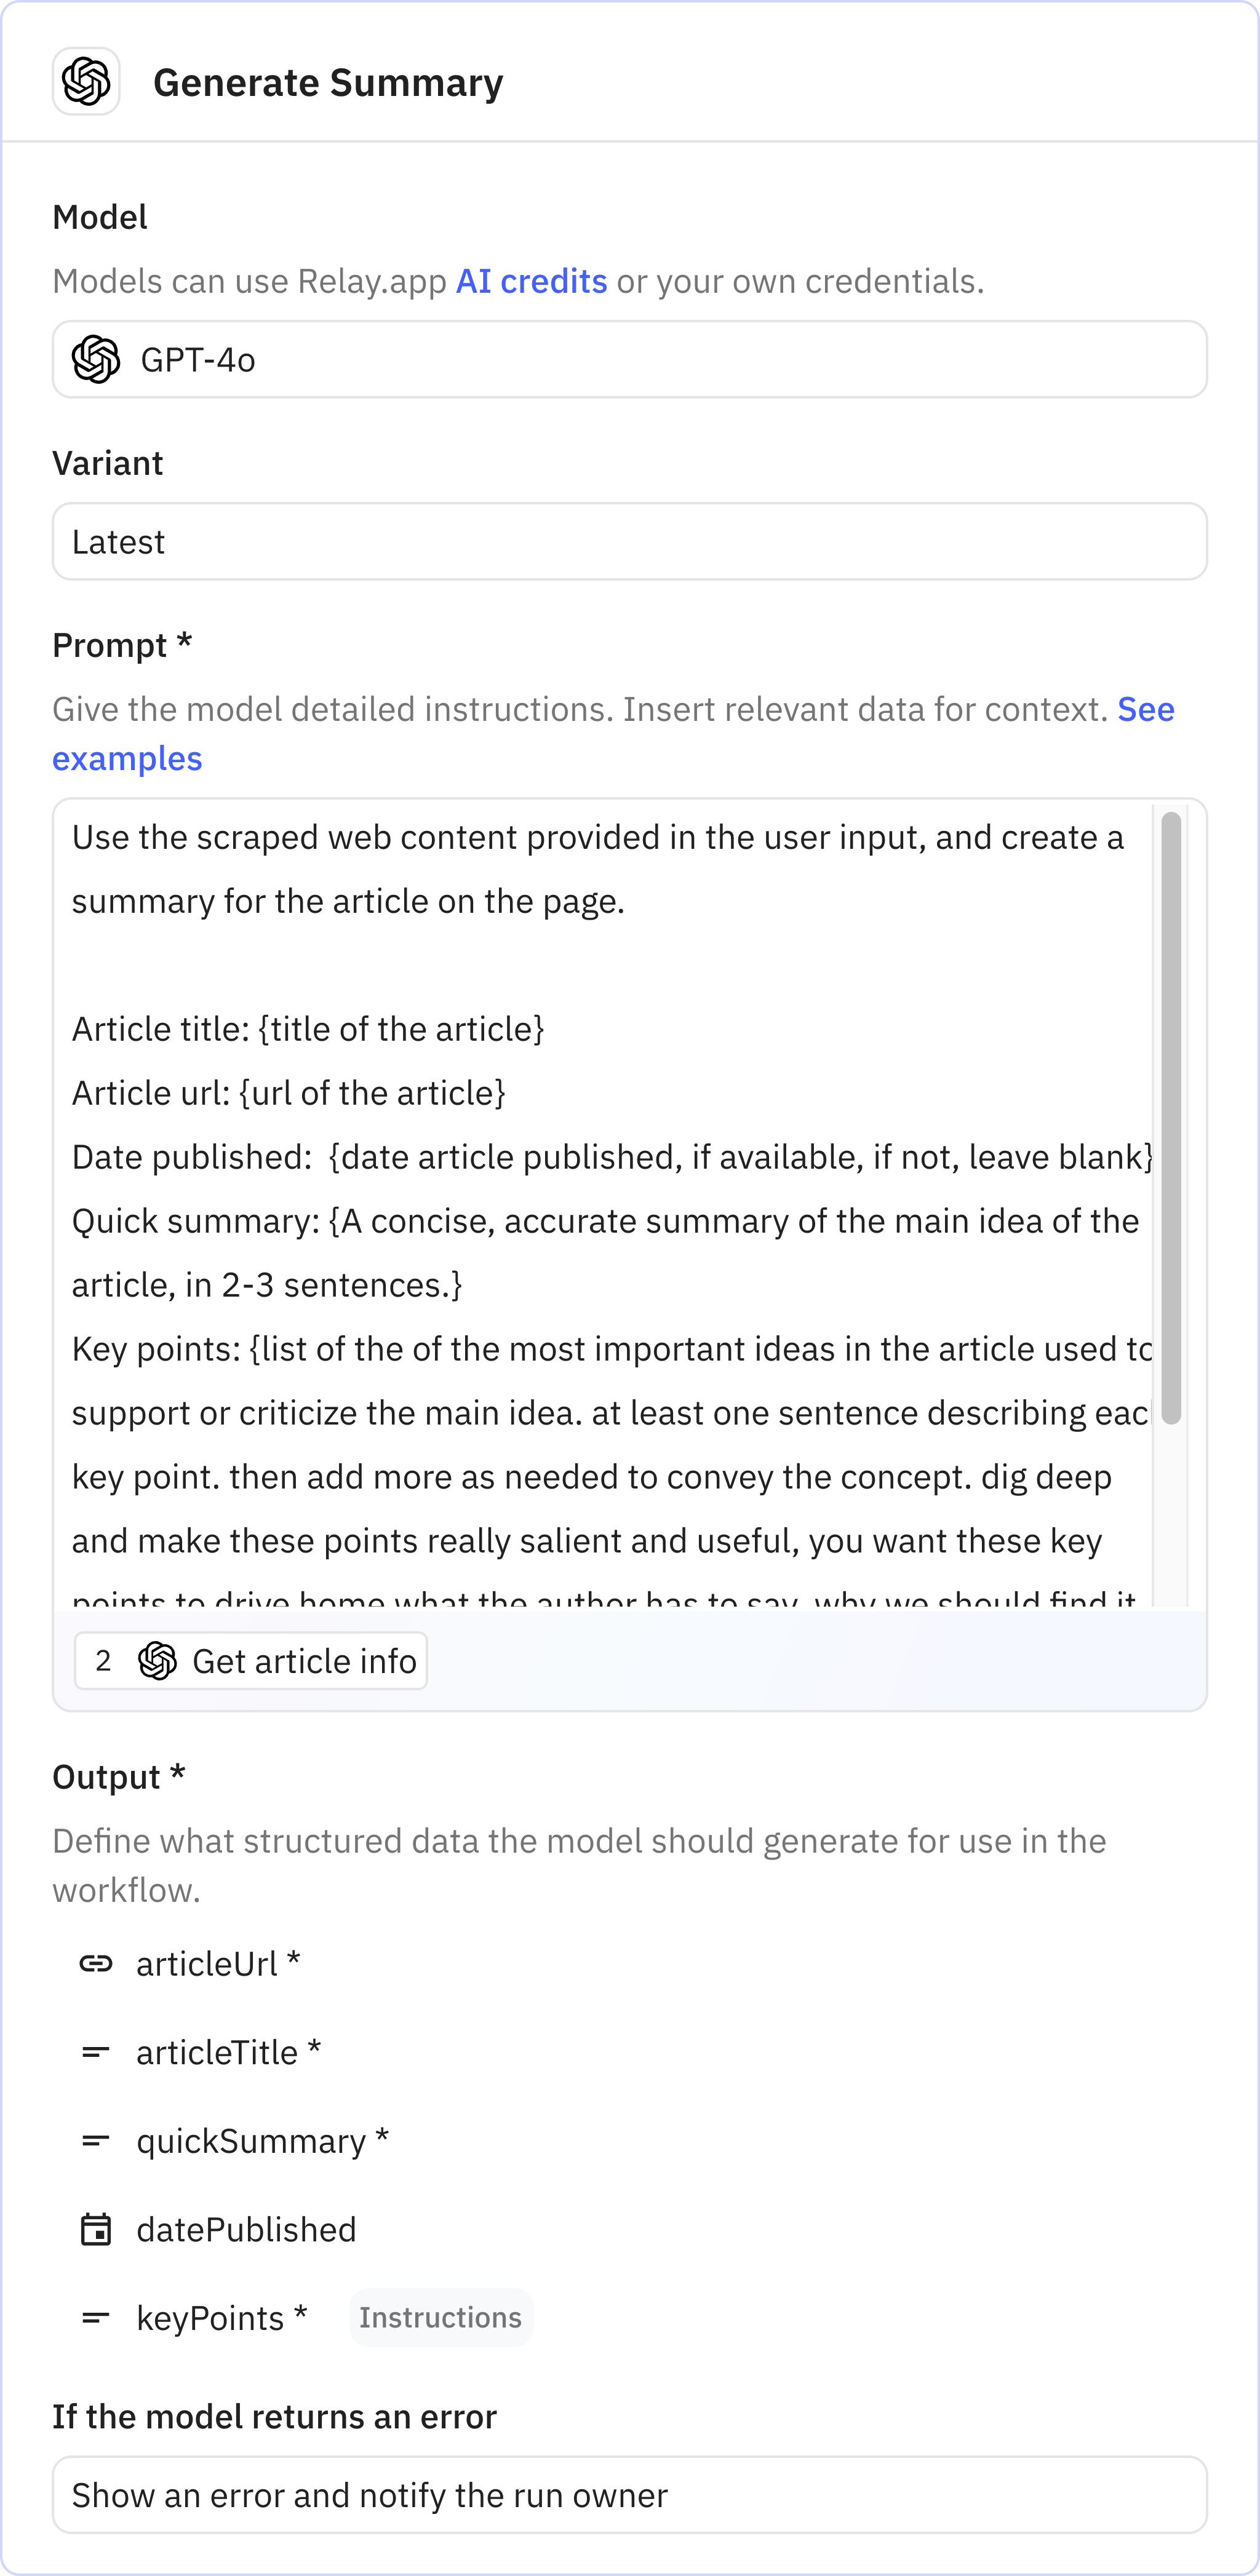
Task: Select the datePublished output field
Action: tap(246, 2228)
